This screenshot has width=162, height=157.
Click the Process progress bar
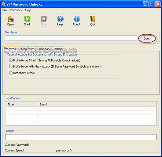(x=81, y=137)
